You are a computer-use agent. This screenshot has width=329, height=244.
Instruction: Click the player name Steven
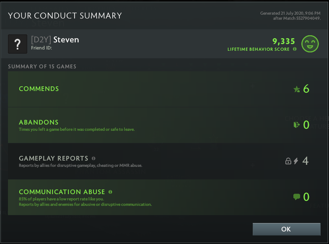tap(66, 40)
